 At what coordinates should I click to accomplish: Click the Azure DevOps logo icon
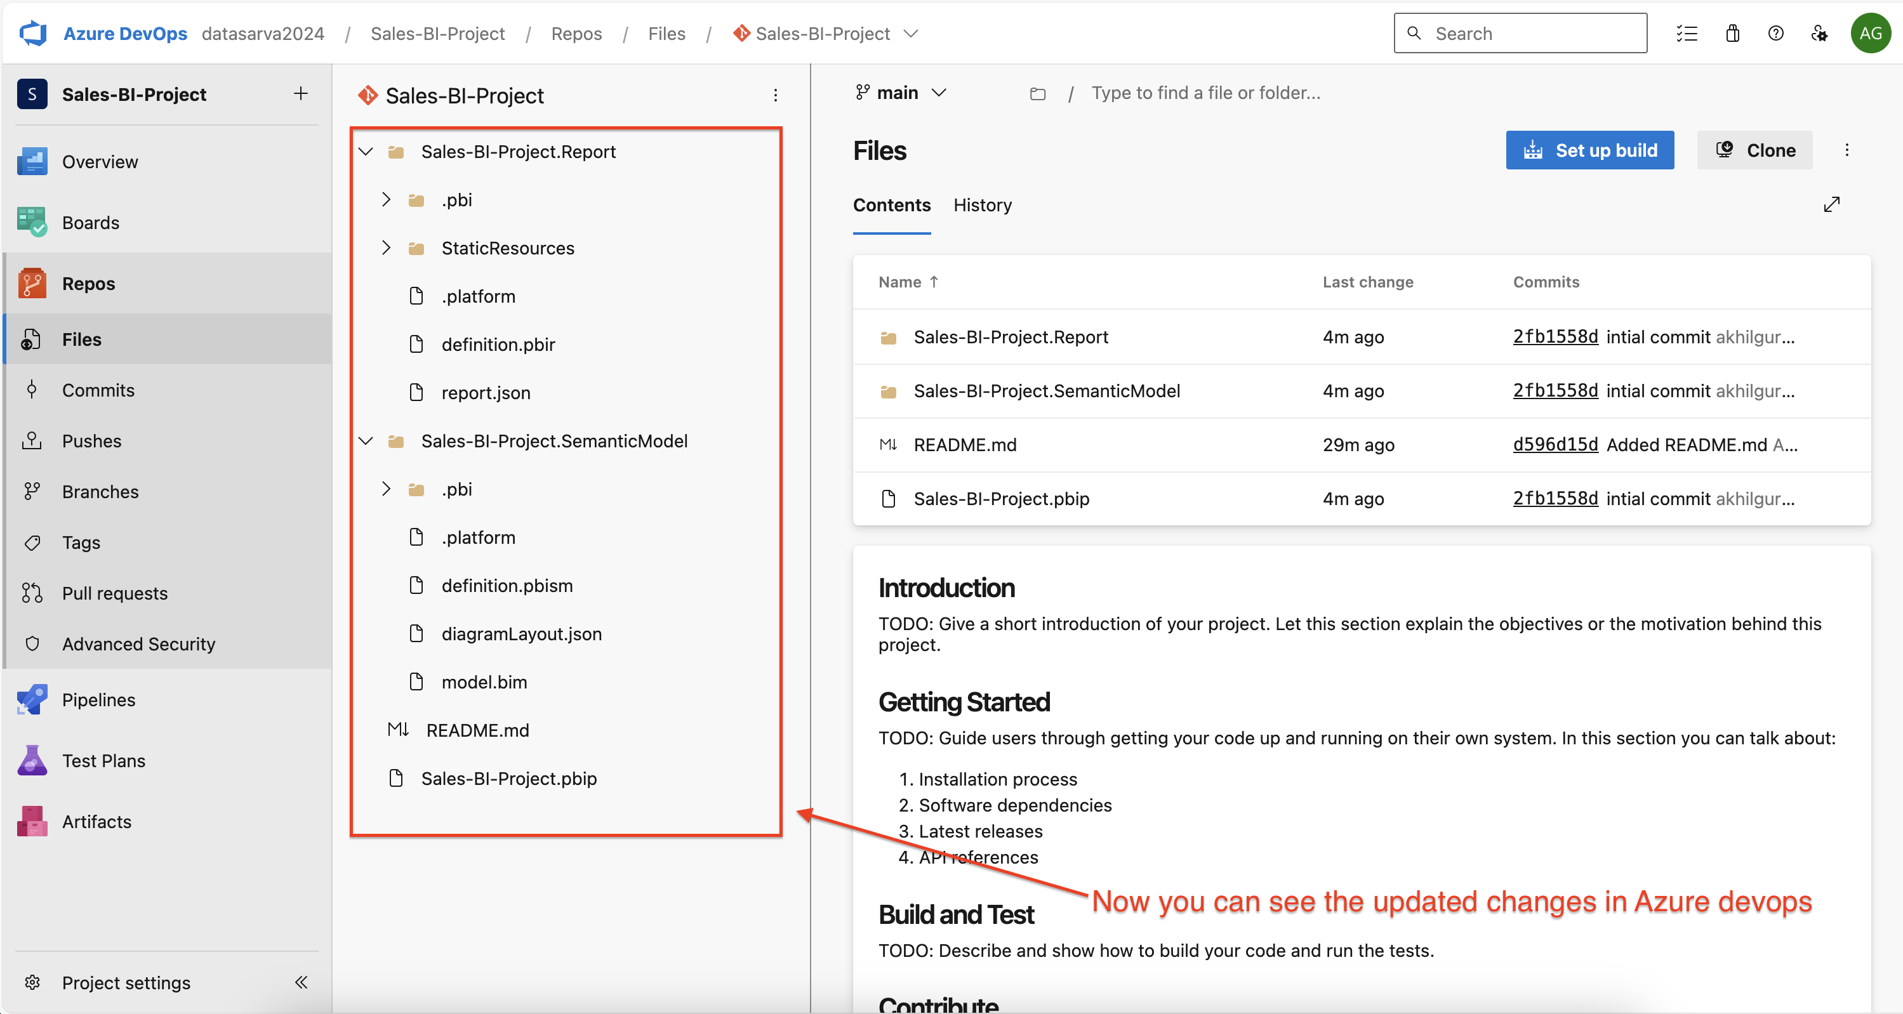(32, 33)
